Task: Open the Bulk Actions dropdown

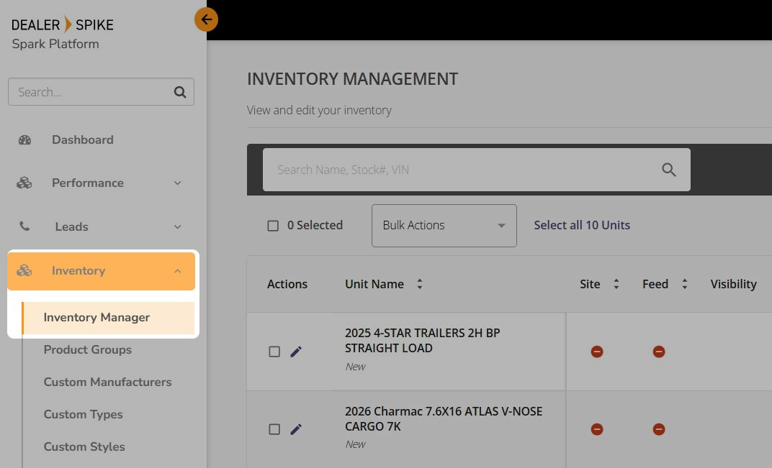Action: tap(444, 226)
